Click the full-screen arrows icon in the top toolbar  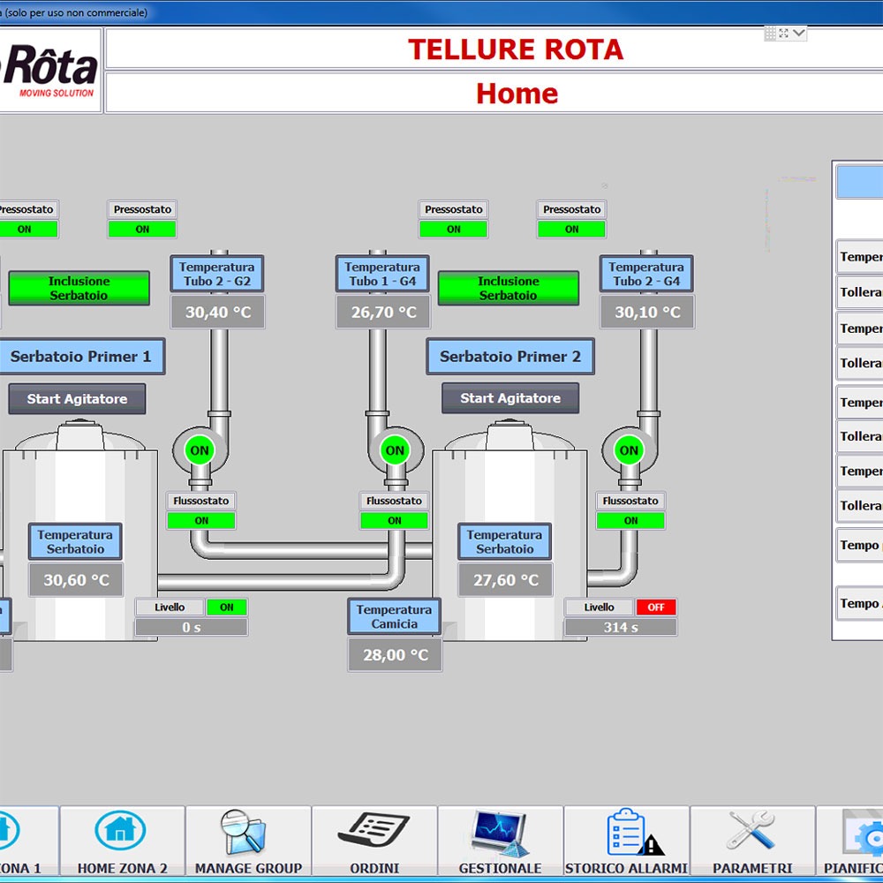click(x=783, y=34)
